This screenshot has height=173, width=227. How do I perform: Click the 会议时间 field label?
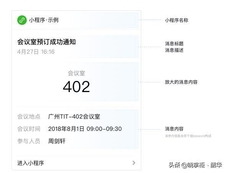coord(29,129)
